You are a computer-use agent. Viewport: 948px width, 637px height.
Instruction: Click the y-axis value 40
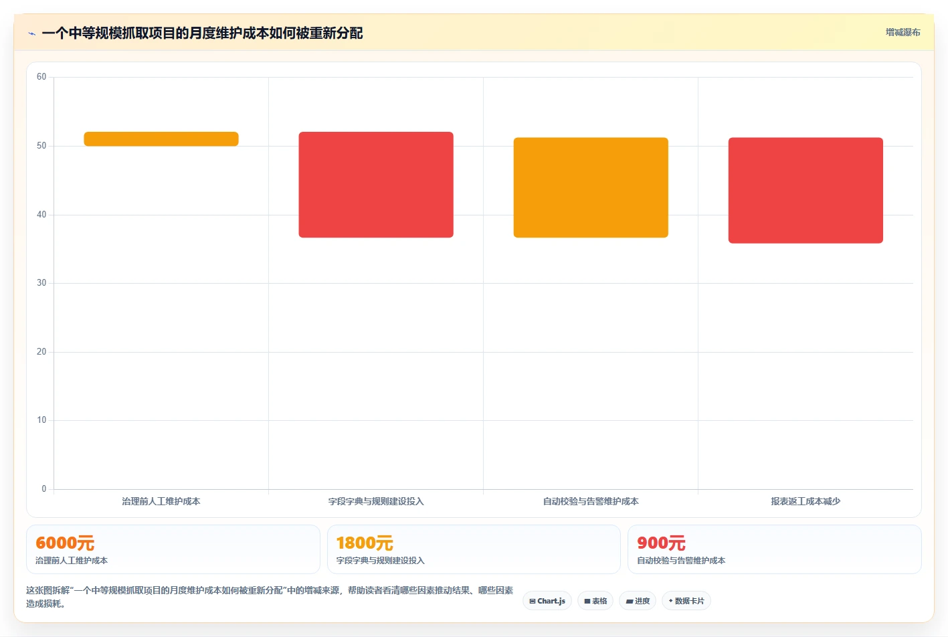coord(41,215)
